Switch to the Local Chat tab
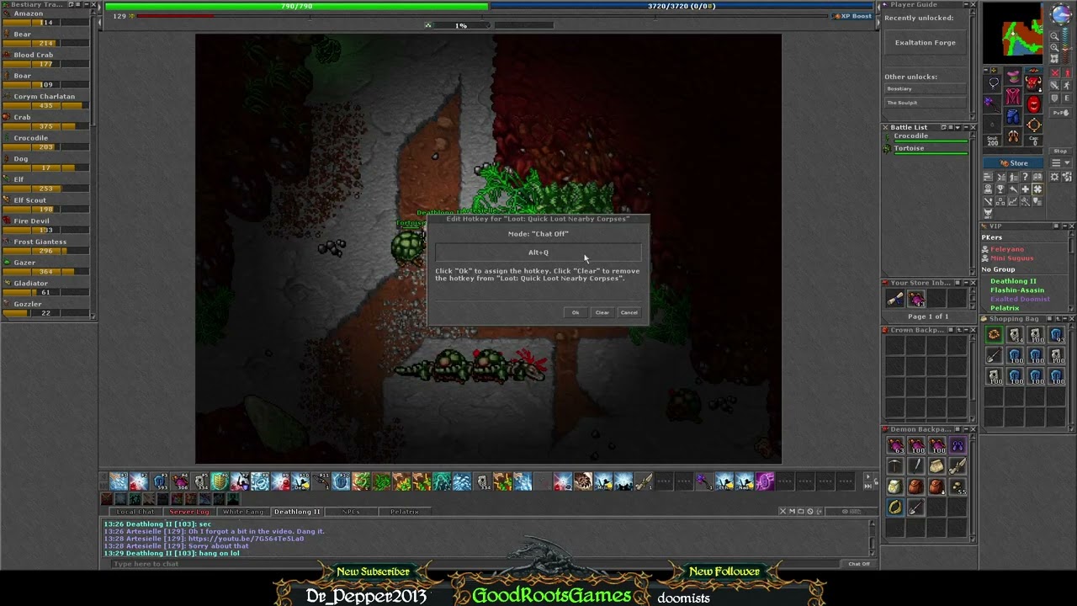Image resolution: width=1077 pixels, height=606 pixels. coord(135,512)
